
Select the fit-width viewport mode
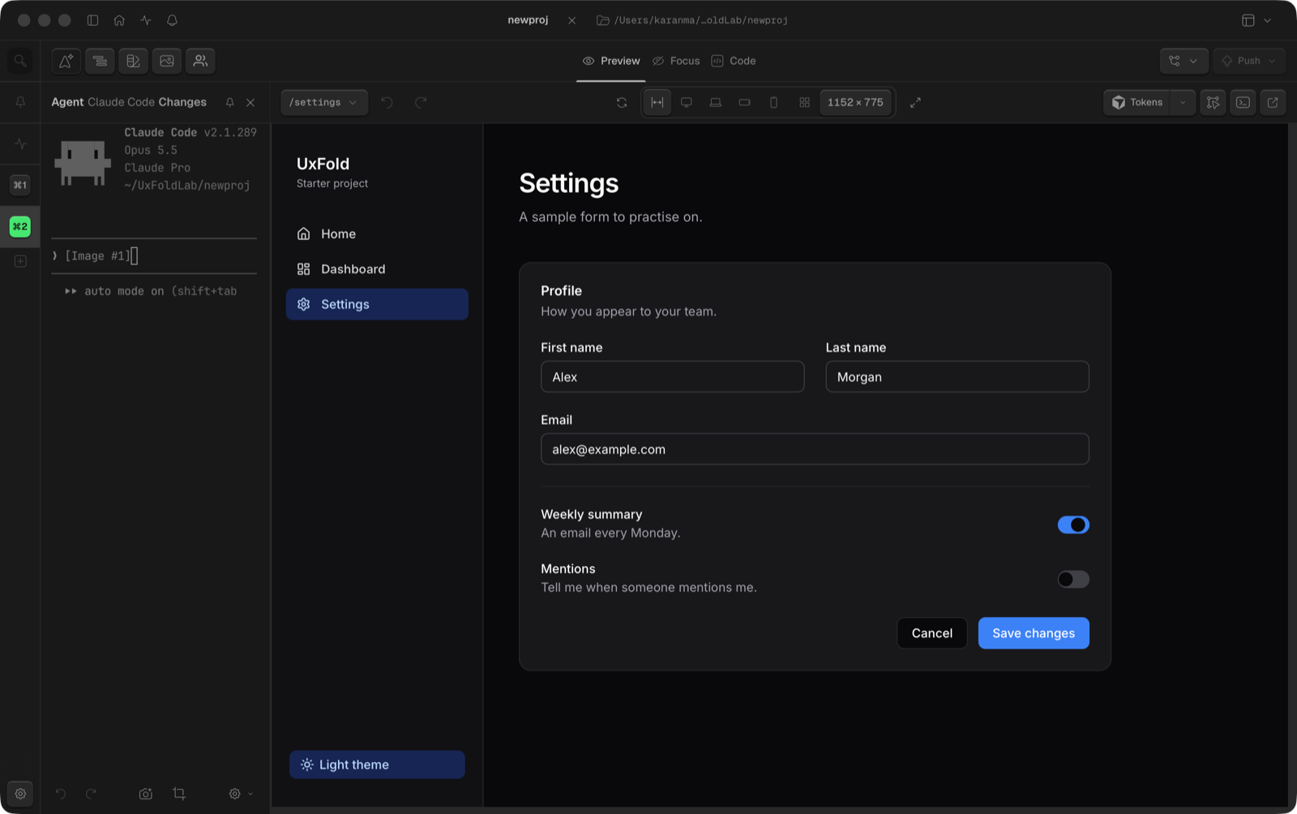[x=657, y=102]
